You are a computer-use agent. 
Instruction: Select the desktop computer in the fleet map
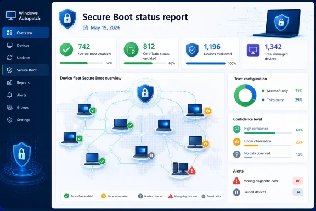pos(180,169)
